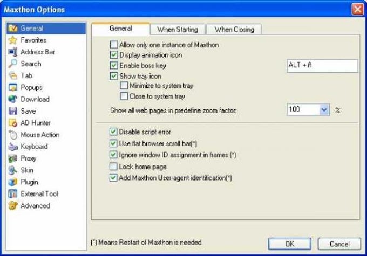The height and width of the screenshot is (256, 367).
Task: Click the OK button
Action: (x=289, y=244)
